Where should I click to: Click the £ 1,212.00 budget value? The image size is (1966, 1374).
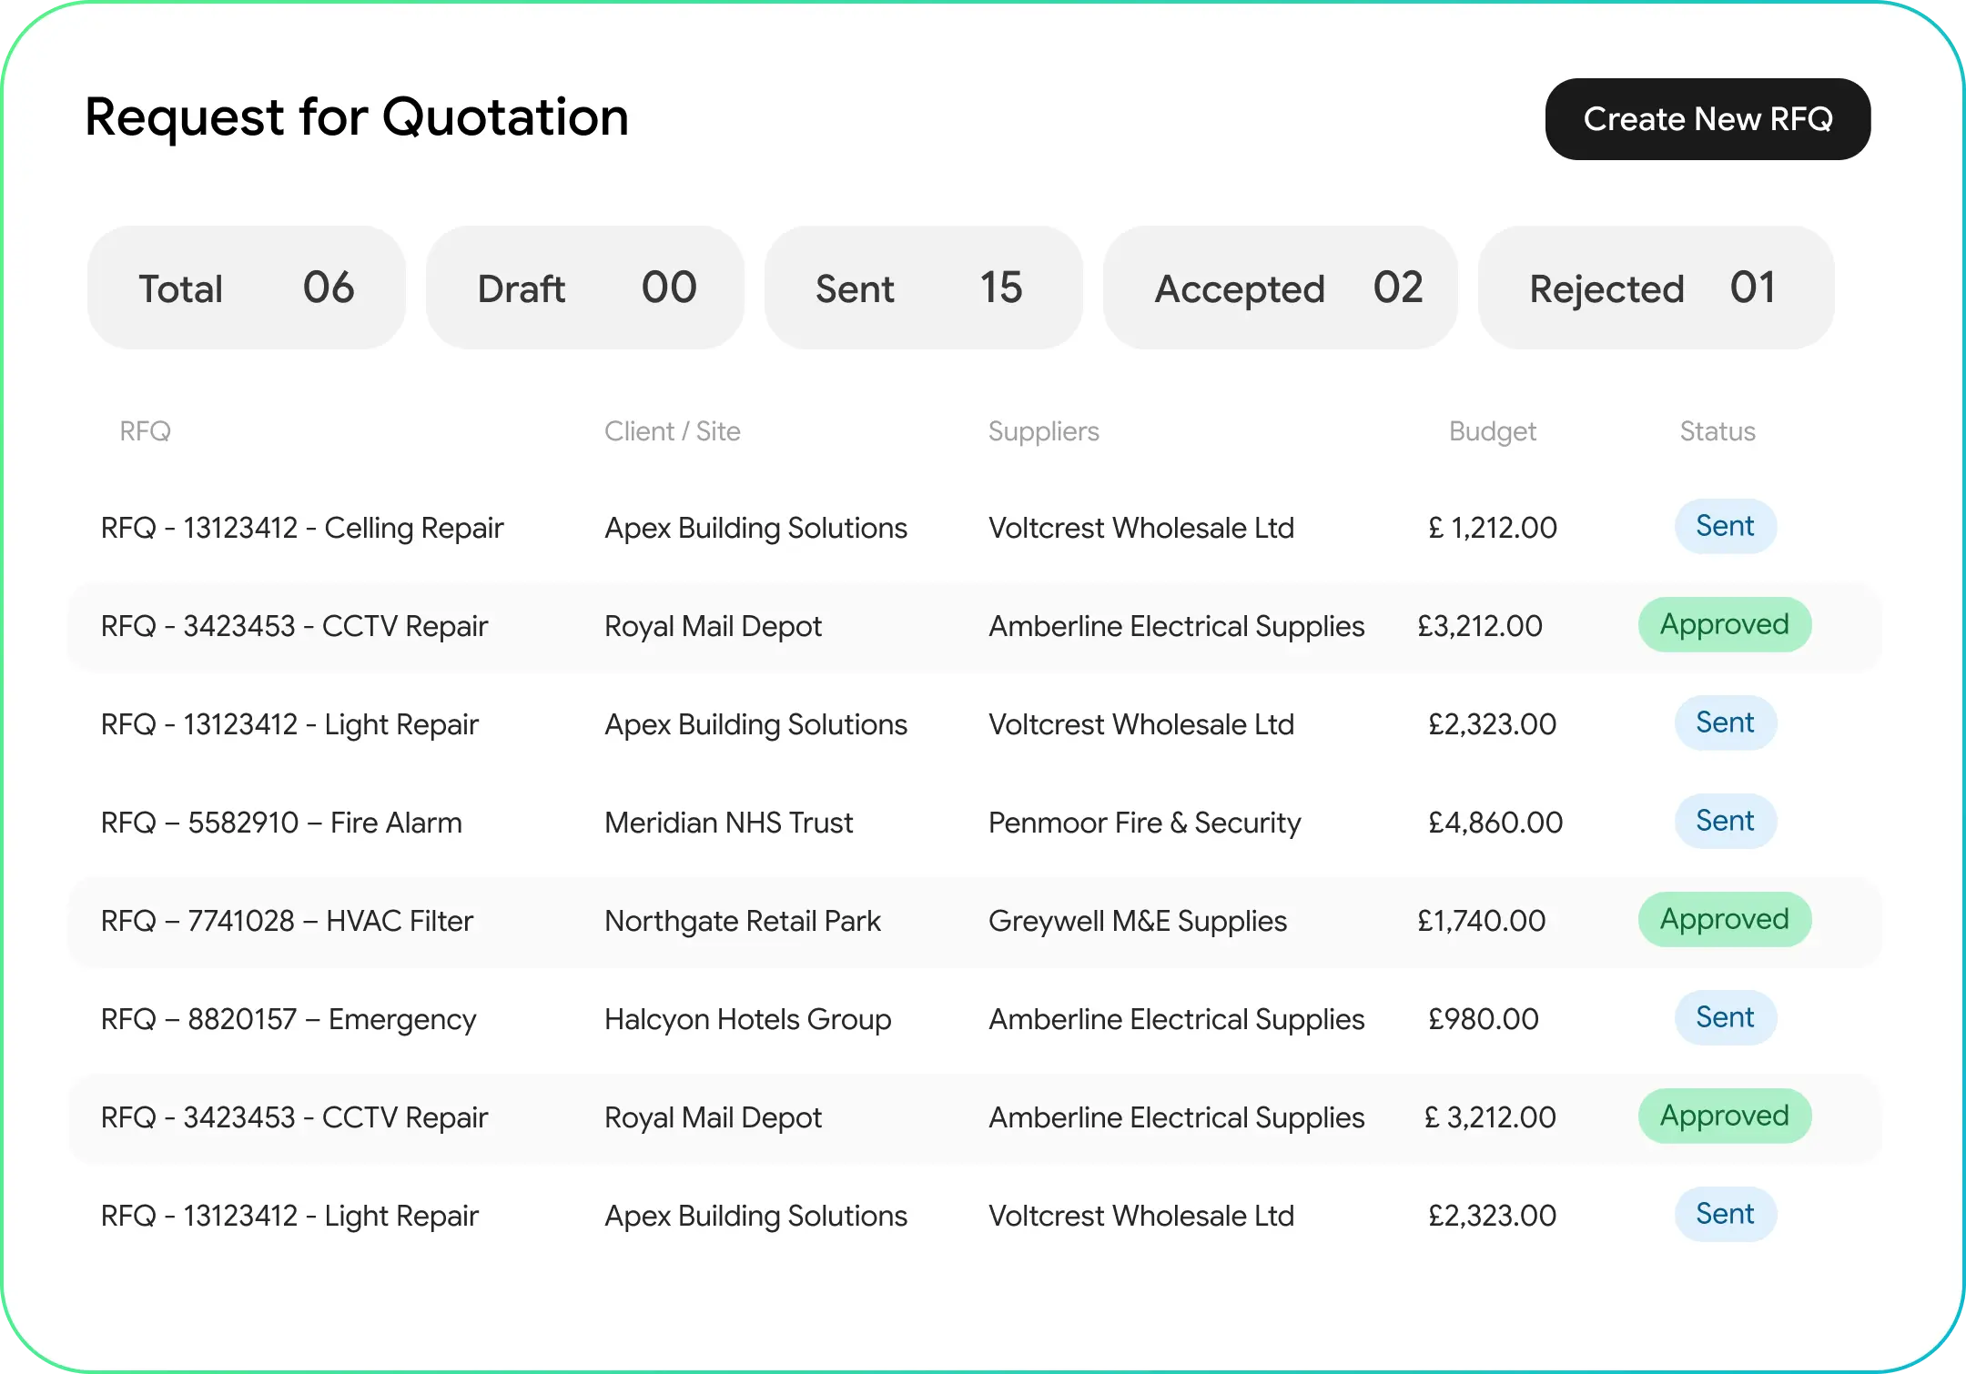1493,528
